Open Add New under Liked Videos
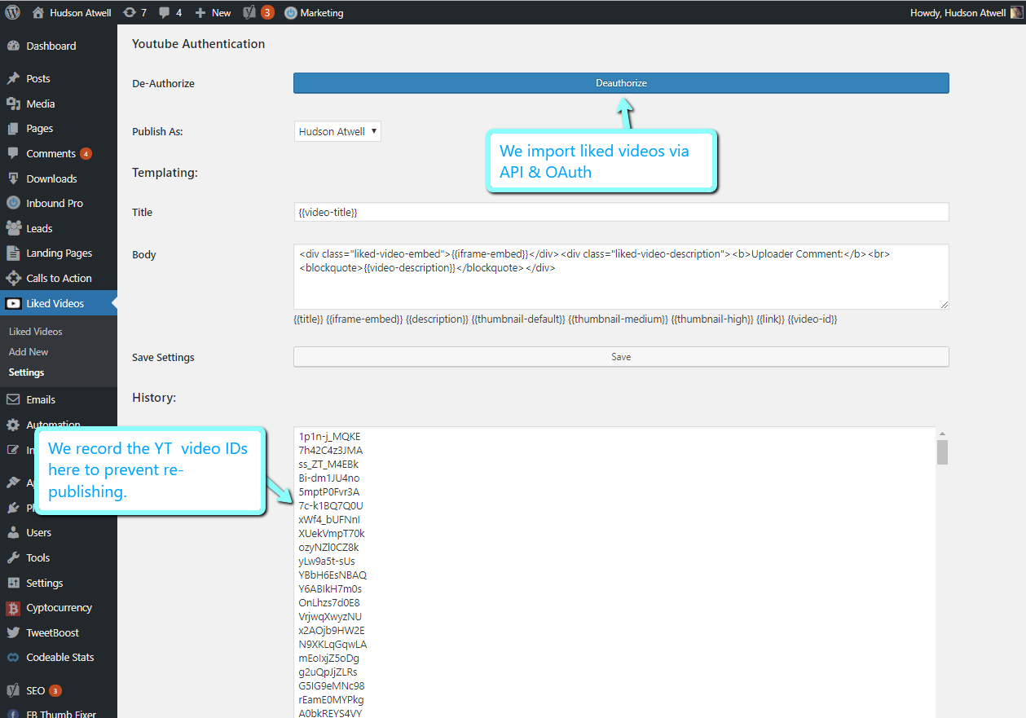This screenshot has width=1026, height=718. point(29,352)
